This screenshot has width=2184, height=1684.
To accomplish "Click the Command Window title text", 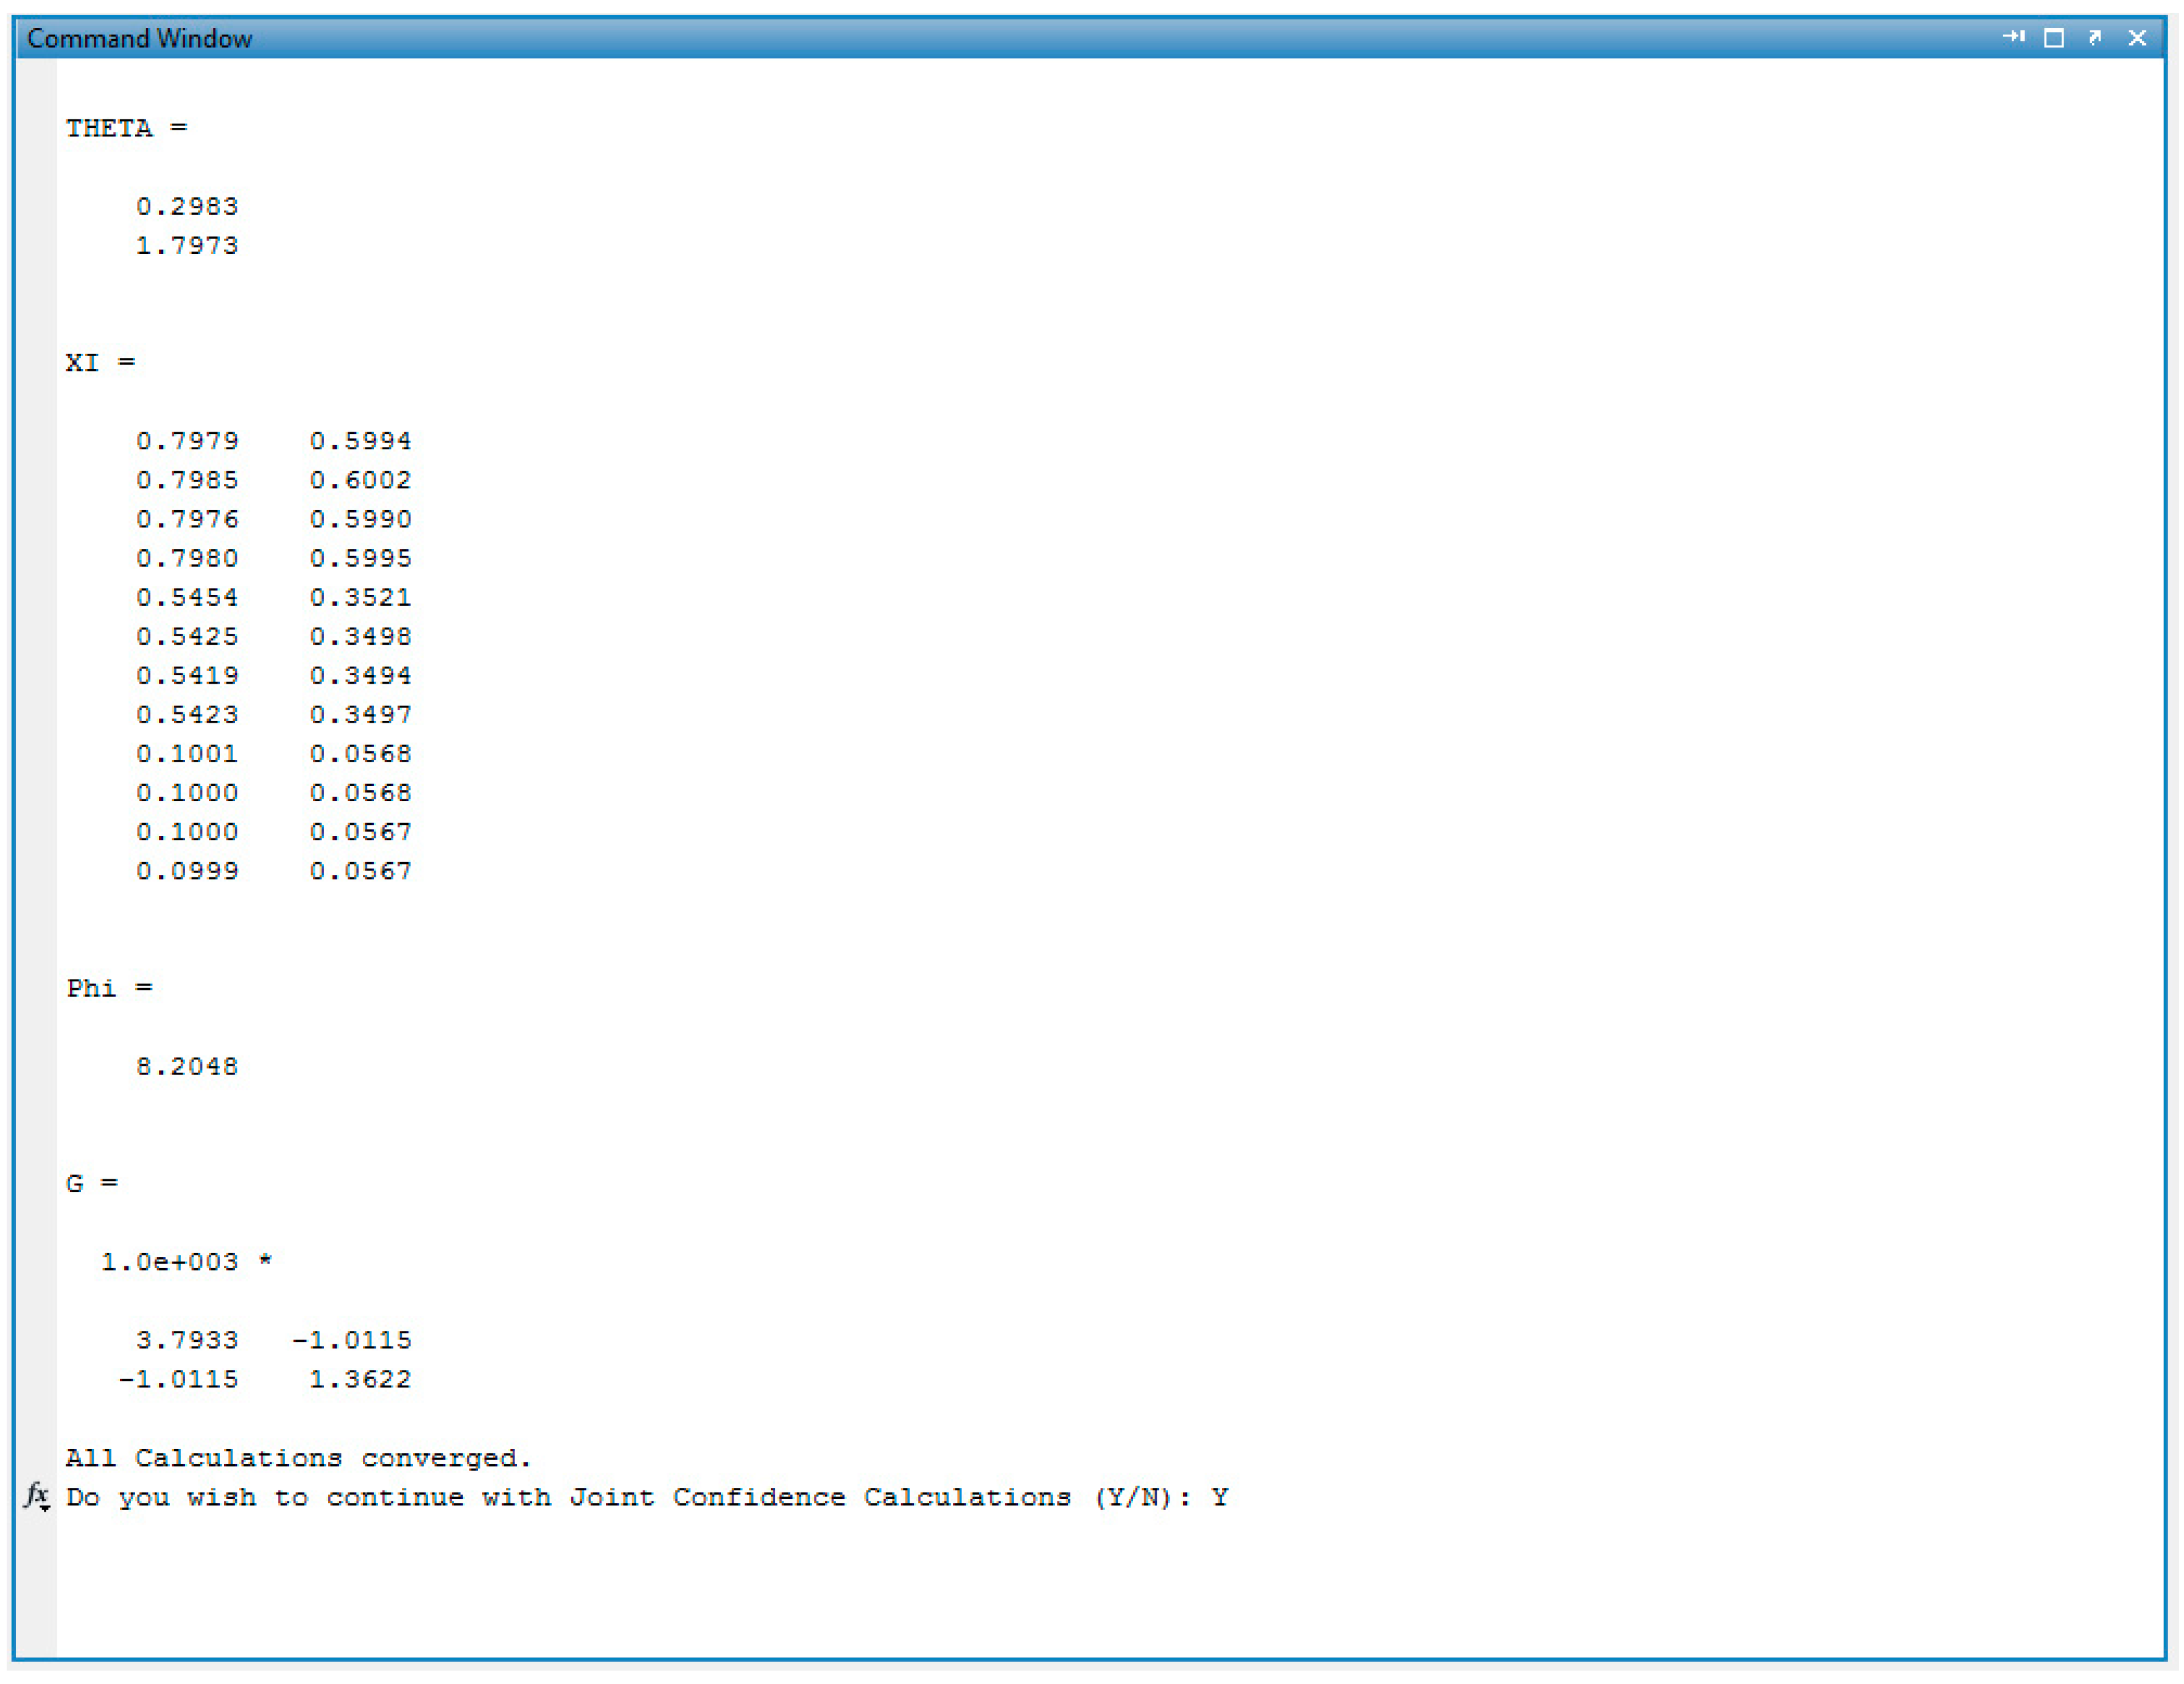I will point(139,38).
